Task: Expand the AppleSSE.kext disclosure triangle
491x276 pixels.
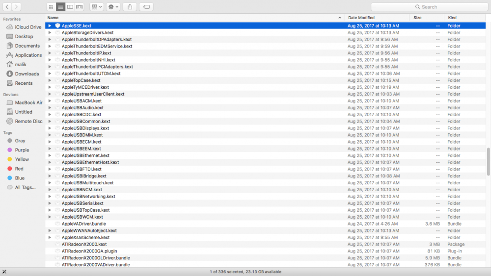Action: pyautogui.click(x=50, y=25)
